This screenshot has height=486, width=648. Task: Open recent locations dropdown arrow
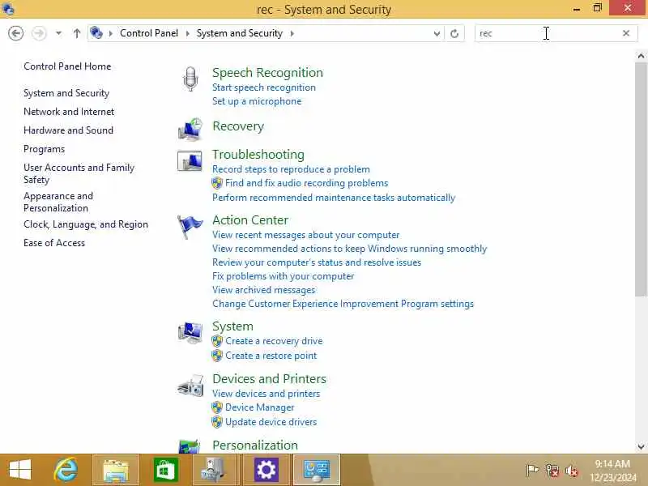tap(58, 33)
